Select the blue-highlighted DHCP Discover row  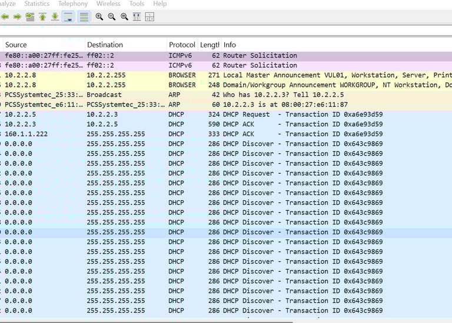[x=226, y=233]
